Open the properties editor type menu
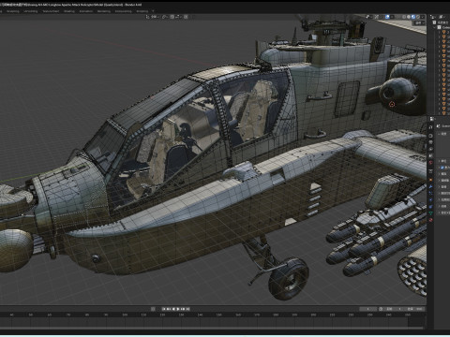The height and width of the screenshot is (337, 450). pyautogui.click(x=432, y=119)
